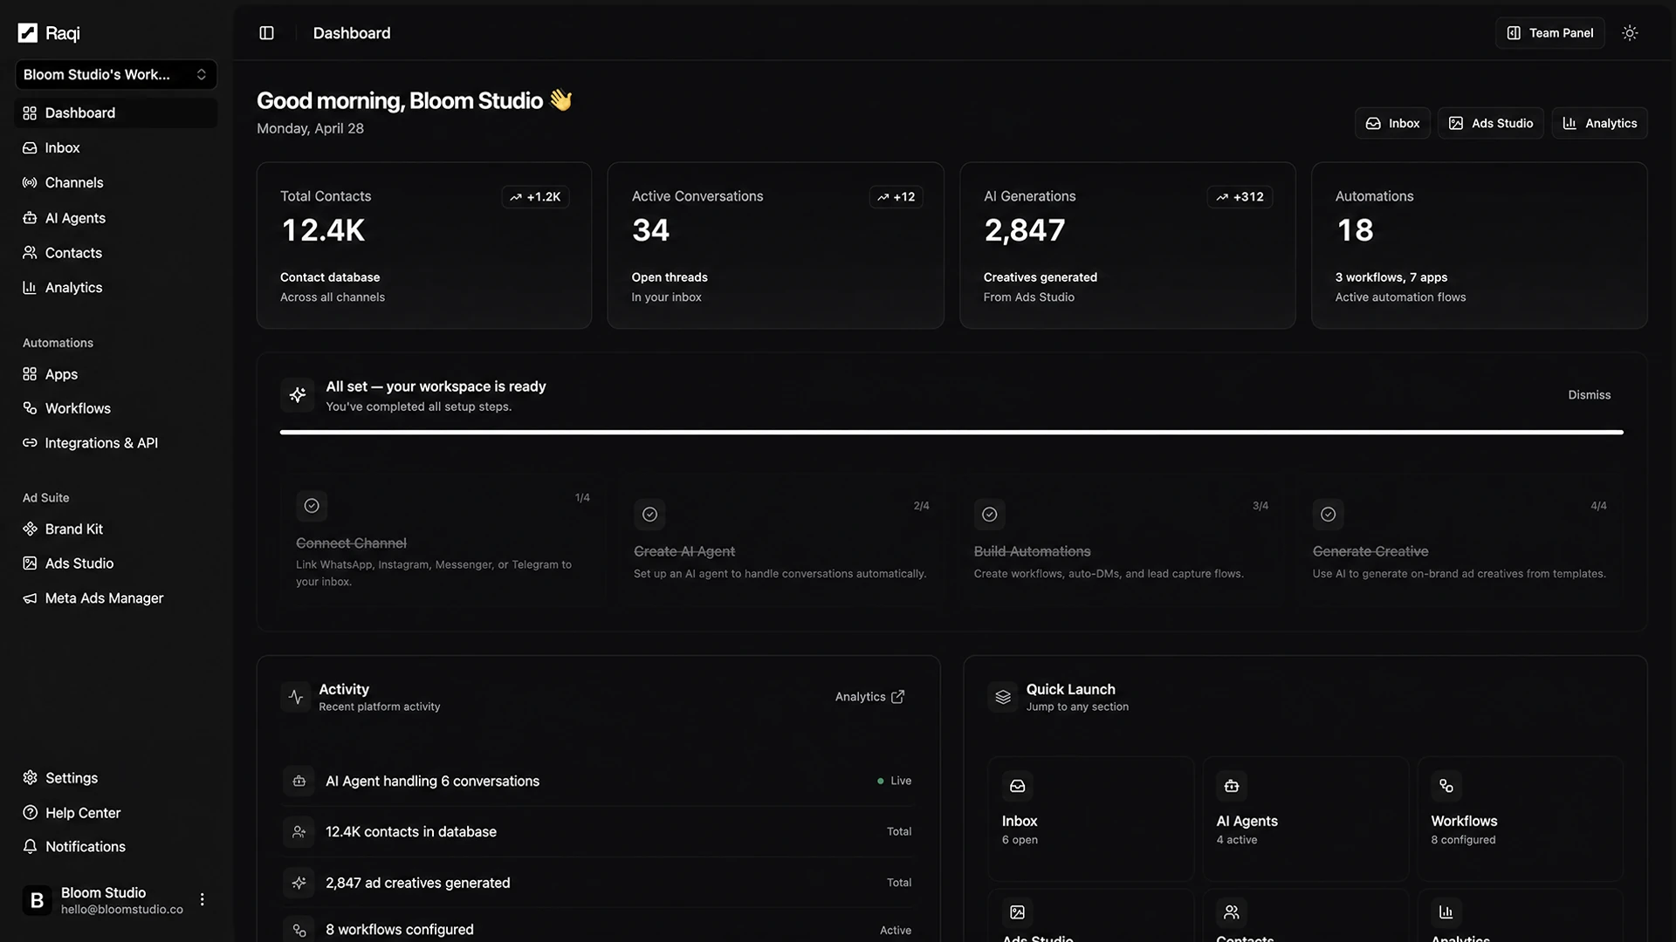Click the Activity pulse icon
This screenshot has width=1676, height=942.
click(296, 697)
